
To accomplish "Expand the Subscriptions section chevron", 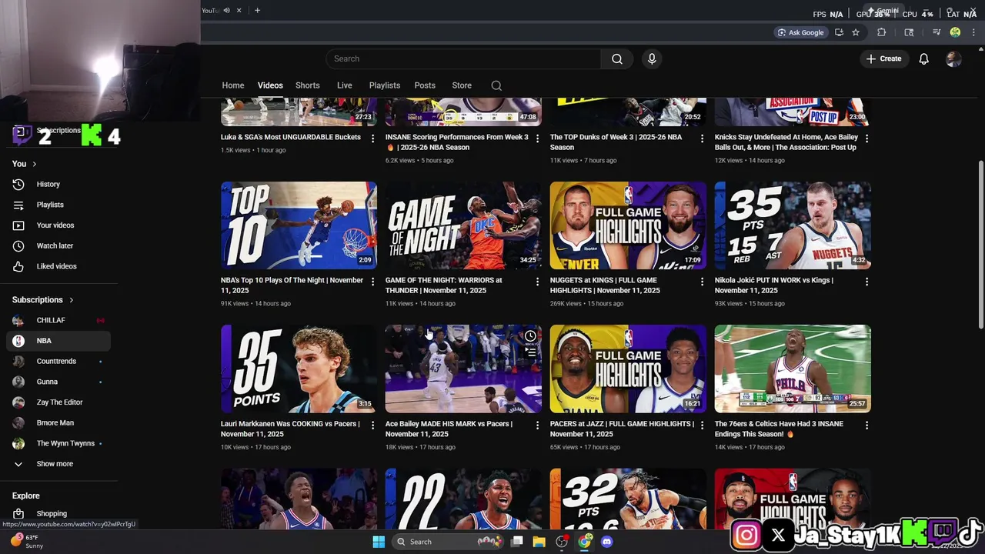I will pos(71,300).
